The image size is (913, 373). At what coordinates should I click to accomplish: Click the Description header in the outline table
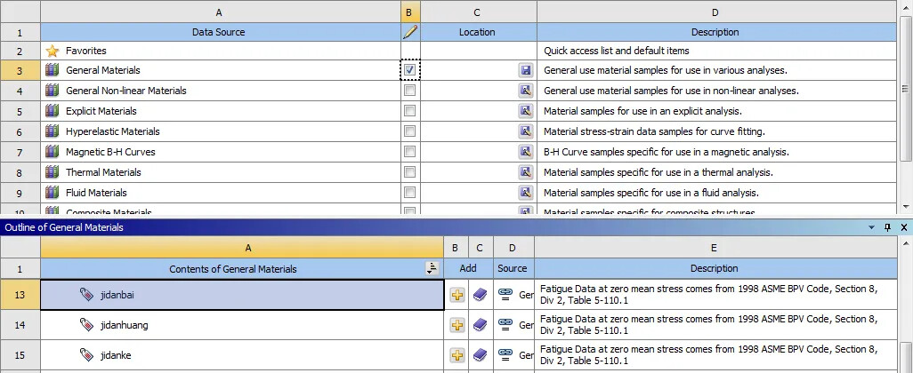[714, 268]
